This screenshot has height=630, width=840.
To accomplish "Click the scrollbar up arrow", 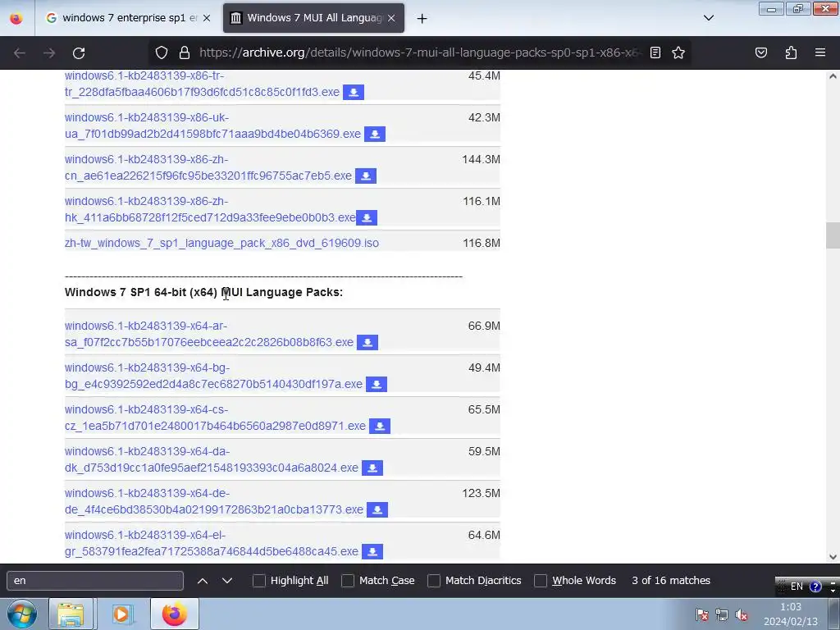I will [833, 76].
